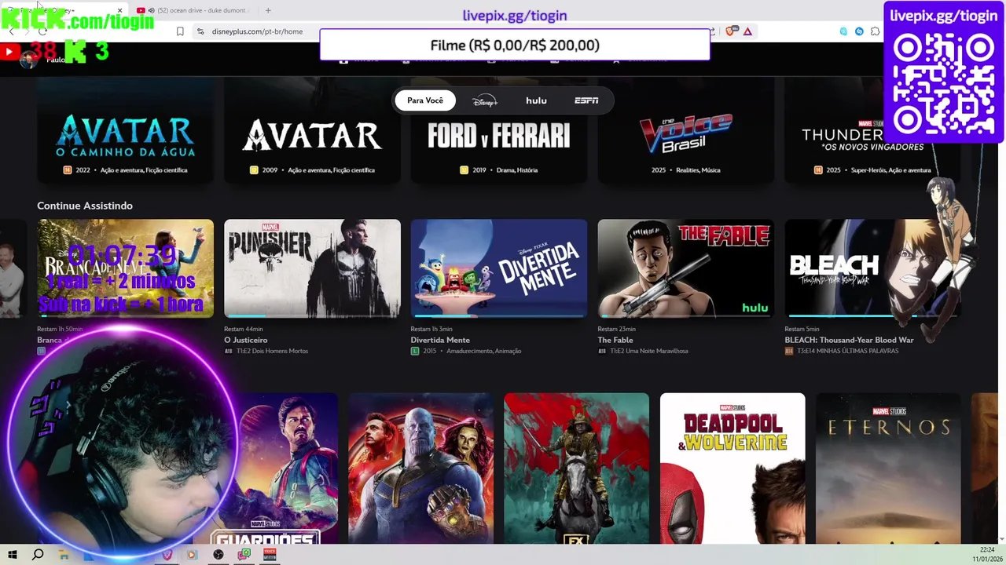
Task: Click the fingerprint extension icon
Action: click(843, 31)
